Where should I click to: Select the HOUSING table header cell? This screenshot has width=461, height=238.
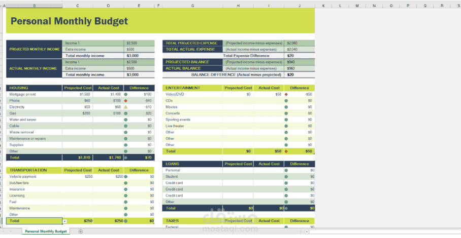35,88
